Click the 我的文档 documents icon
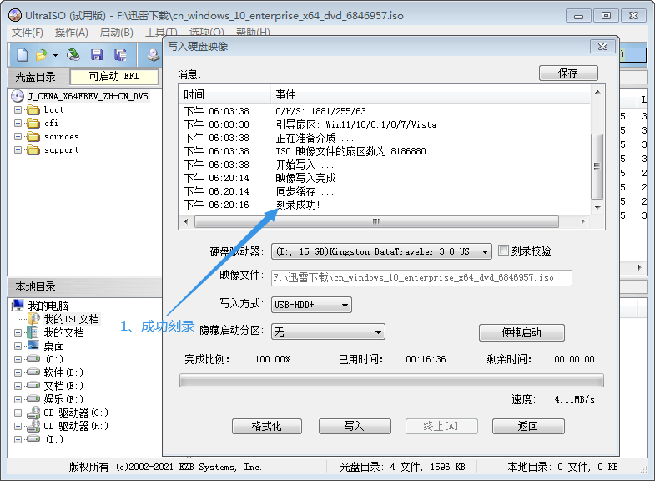Screen dimensions: 655x481 pos(33,332)
